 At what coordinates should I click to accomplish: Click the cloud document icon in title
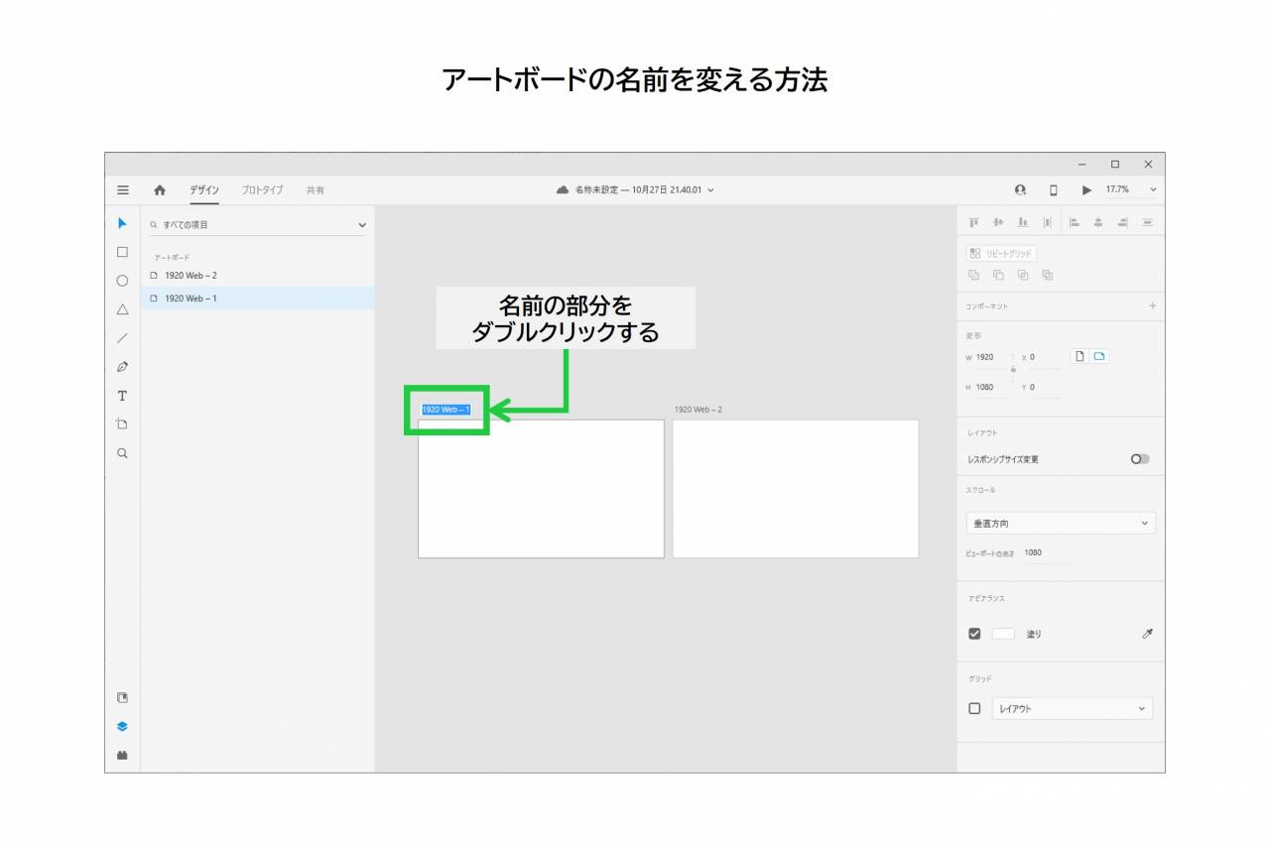tap(563, 189)
